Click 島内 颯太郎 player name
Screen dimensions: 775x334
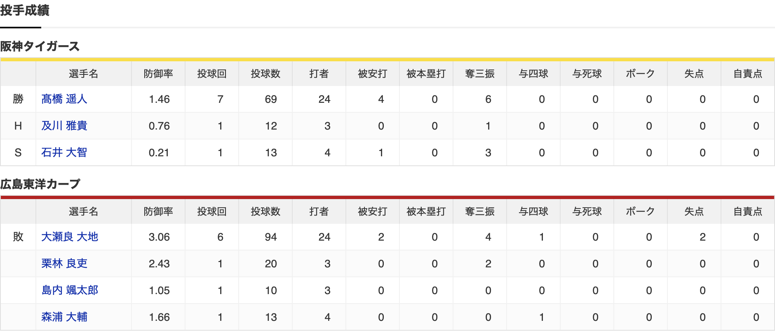pos(70,290)
